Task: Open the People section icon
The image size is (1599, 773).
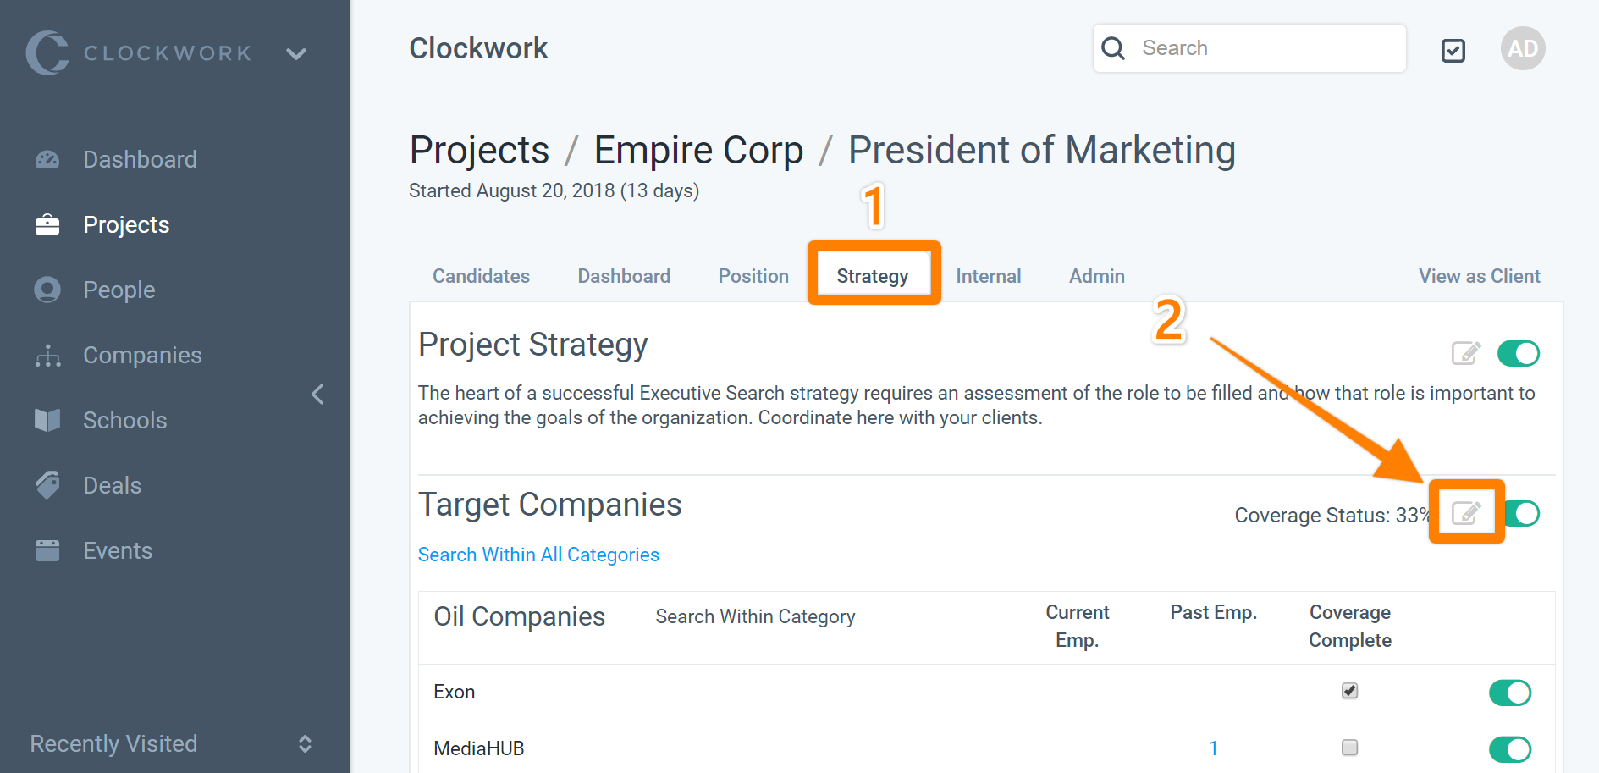Action: (47, 289)
